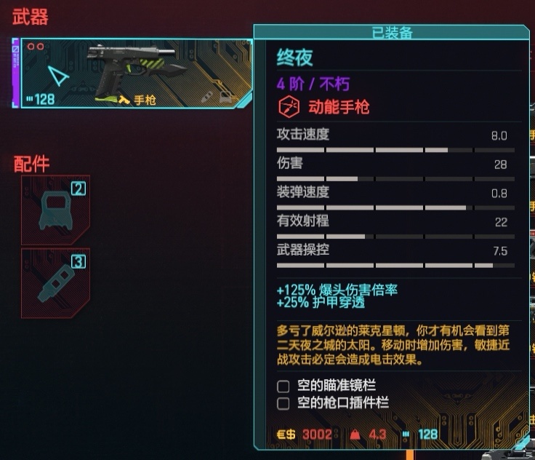Click the weight bag icon beside 4.3
The image size is (535, 460).
[x=355, y=435]
